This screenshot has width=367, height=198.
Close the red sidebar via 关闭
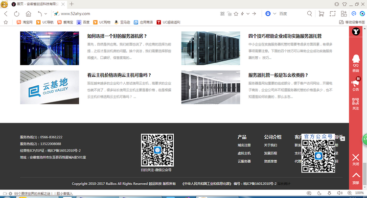point(356,160)
